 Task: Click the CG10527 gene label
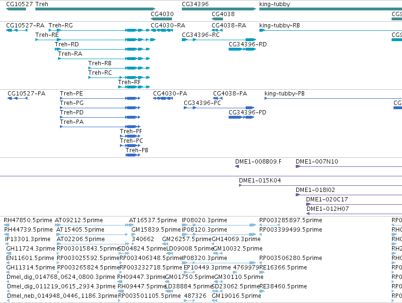[19, 4]
